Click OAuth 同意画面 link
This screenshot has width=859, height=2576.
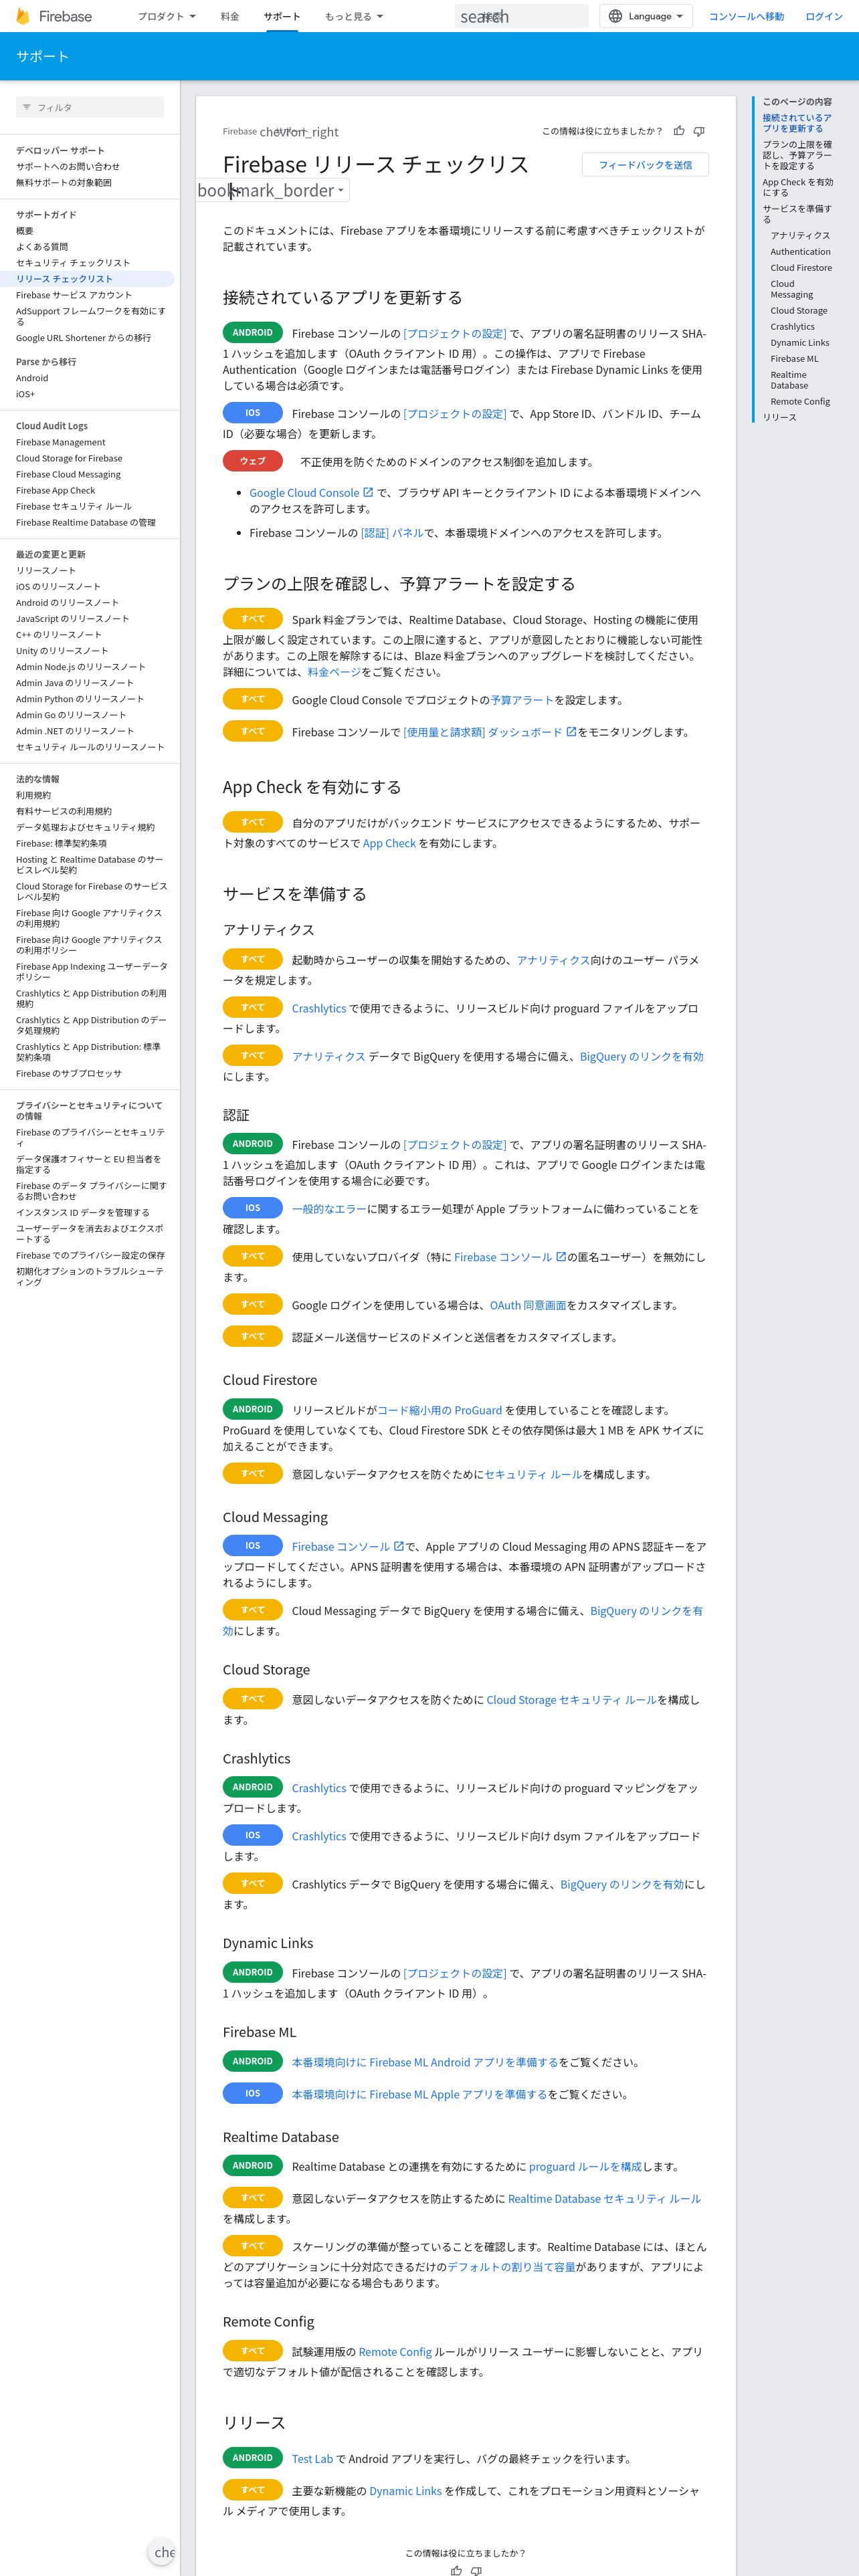(527, 1305)
